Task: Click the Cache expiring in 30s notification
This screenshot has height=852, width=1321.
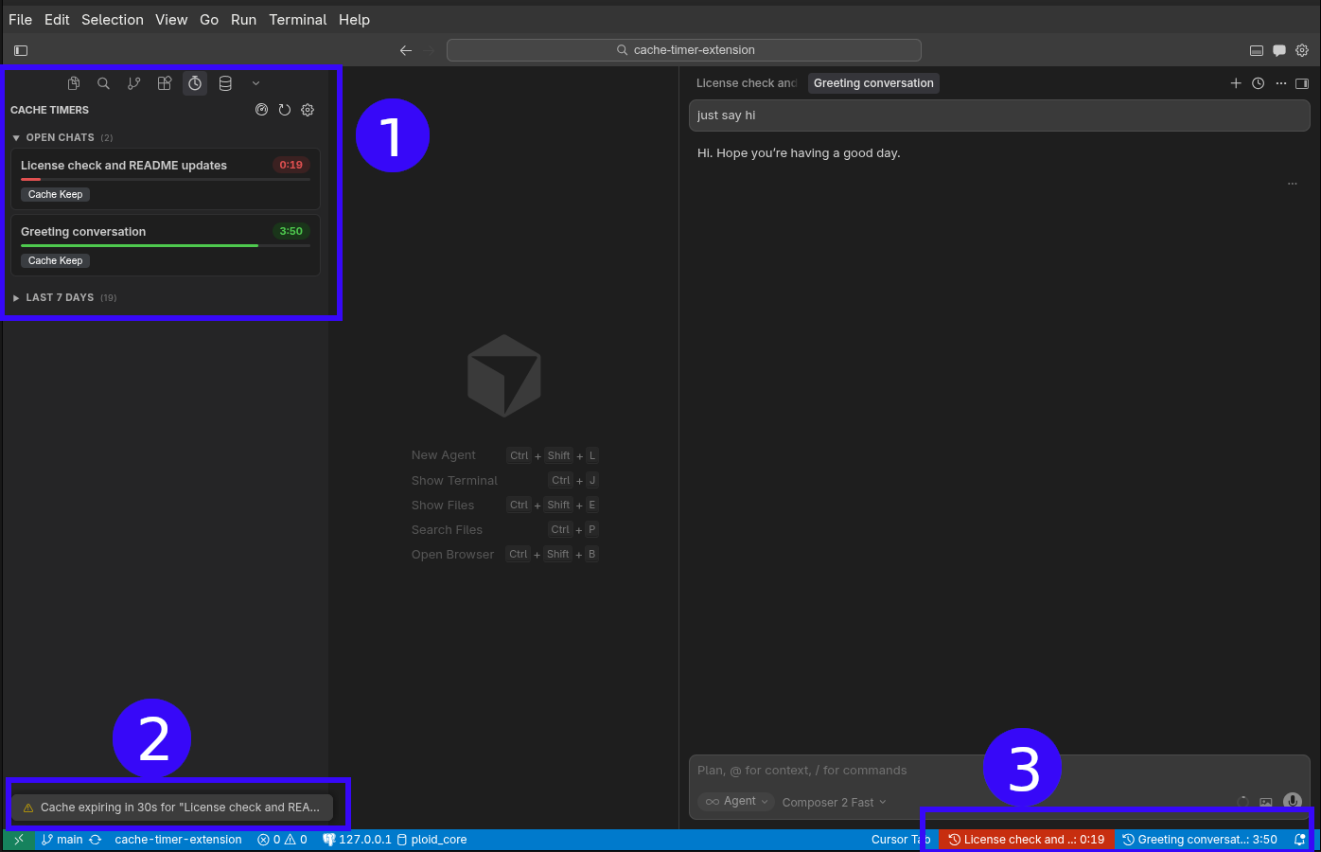Action: 172,808
